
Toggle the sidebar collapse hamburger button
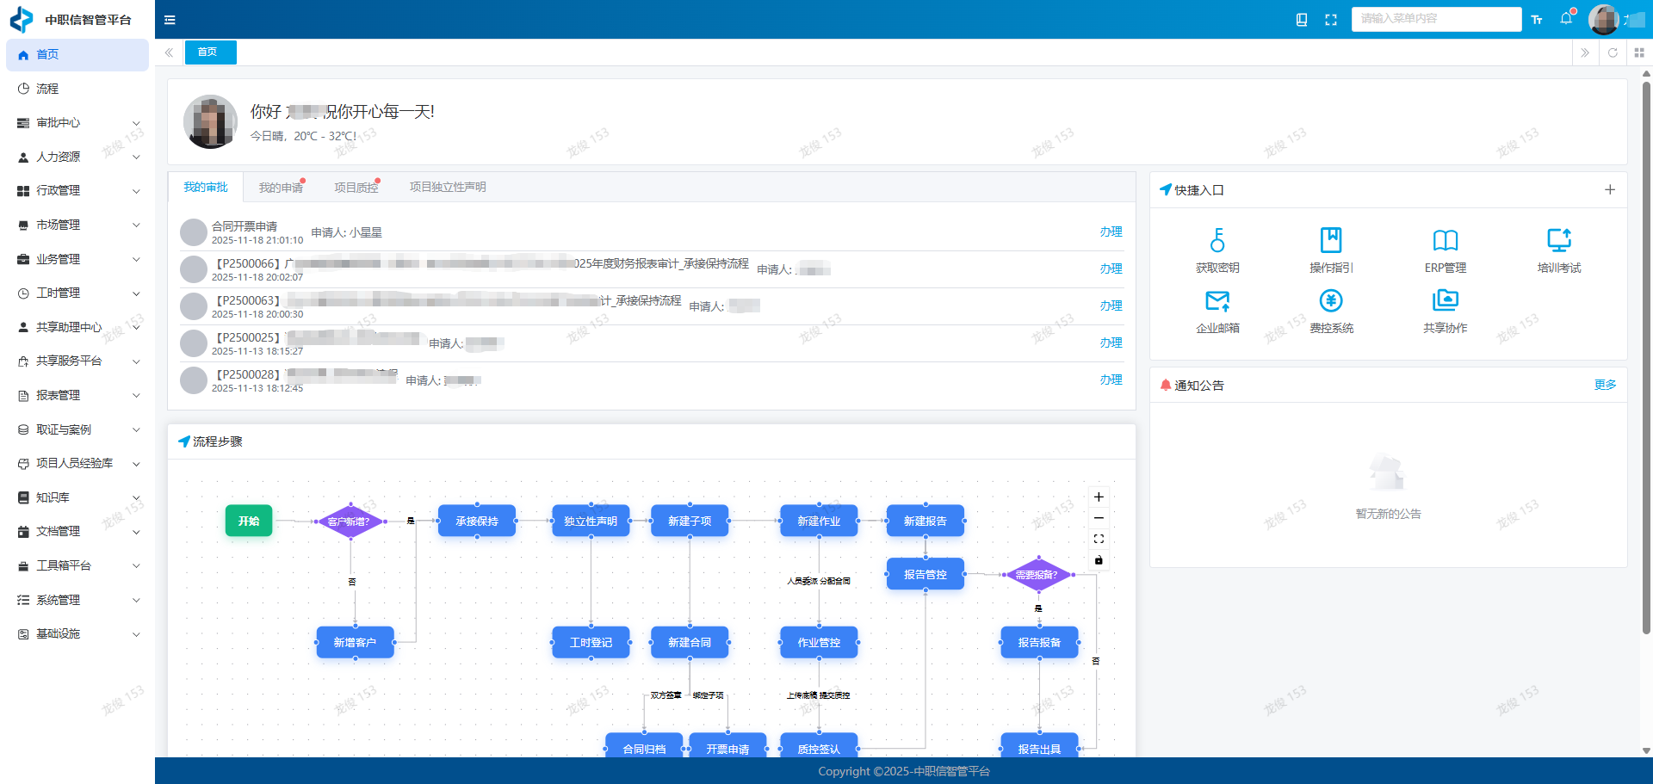click(x=170, y=20)
